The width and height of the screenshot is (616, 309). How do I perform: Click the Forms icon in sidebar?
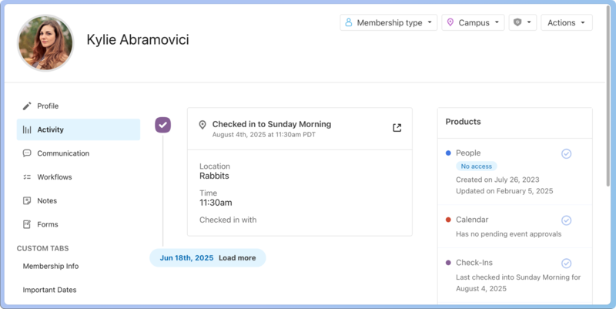point(27,225)
